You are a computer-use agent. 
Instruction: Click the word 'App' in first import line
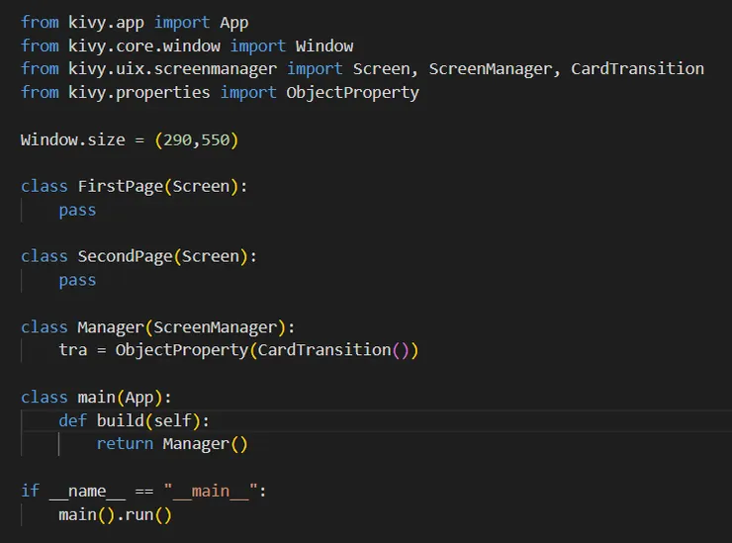point(234,23)
